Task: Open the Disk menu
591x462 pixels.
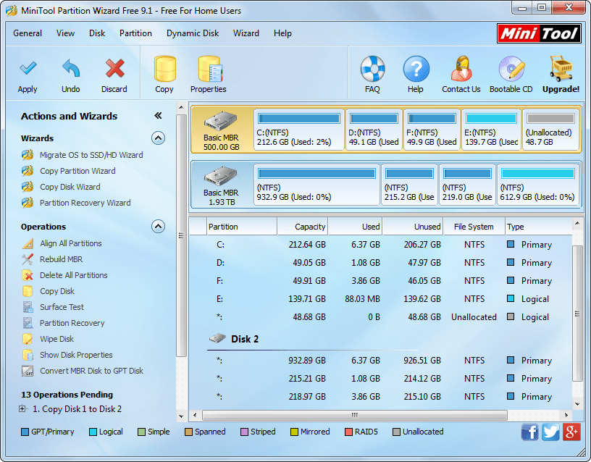Action: click(x=97, y=33)
